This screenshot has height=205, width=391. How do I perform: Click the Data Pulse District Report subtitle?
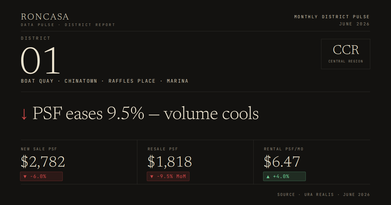68,25
